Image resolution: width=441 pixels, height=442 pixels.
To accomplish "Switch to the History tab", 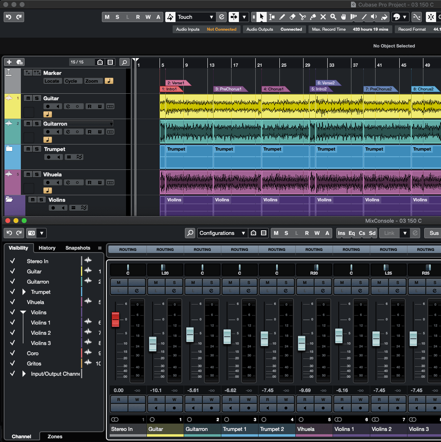I will coord(47,248).
